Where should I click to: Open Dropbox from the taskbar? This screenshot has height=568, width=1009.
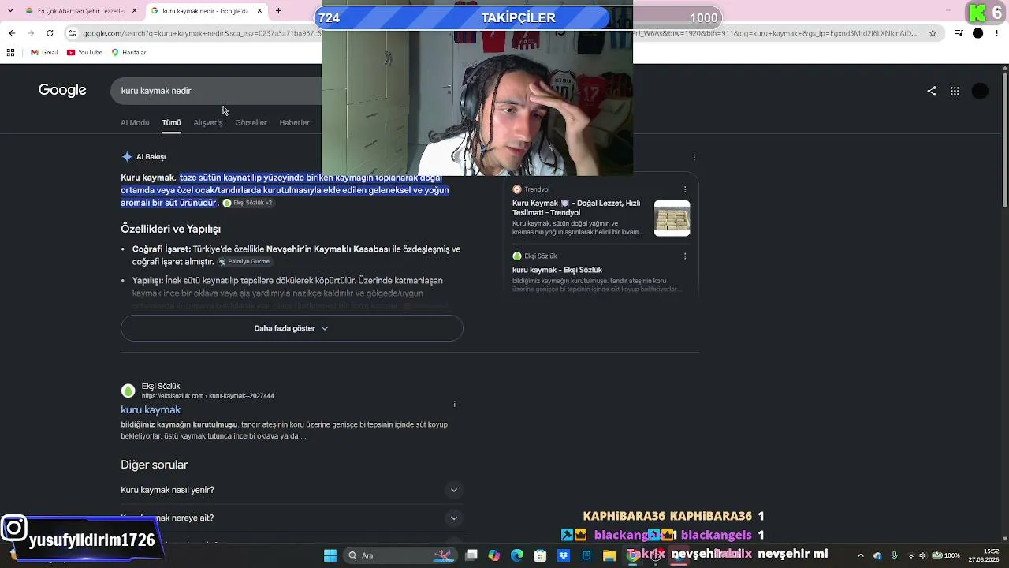[x=564, y=555]
